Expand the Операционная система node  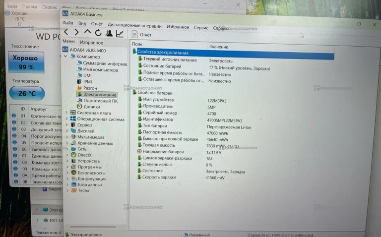[66, 118]
